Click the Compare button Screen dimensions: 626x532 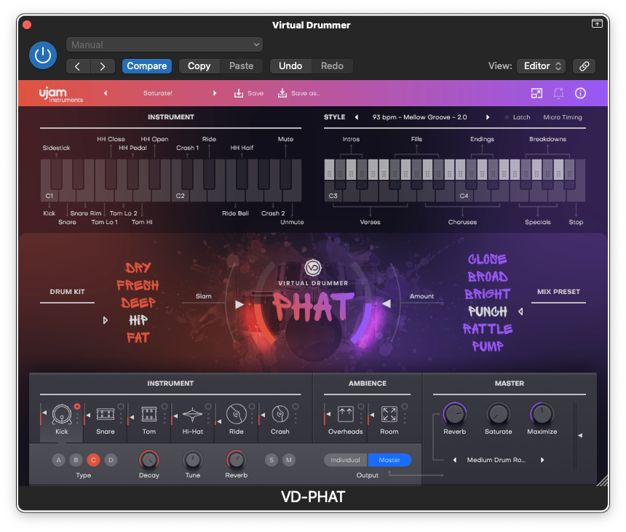(x=147, y=66)
